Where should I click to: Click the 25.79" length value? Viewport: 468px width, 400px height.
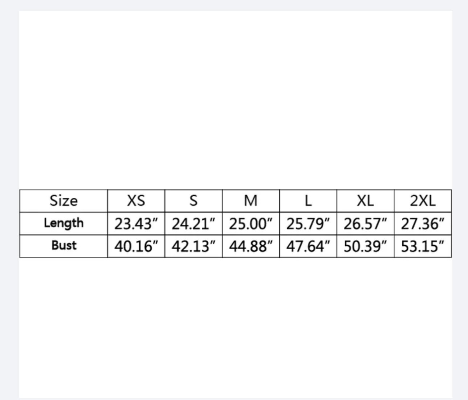(308, 224)
